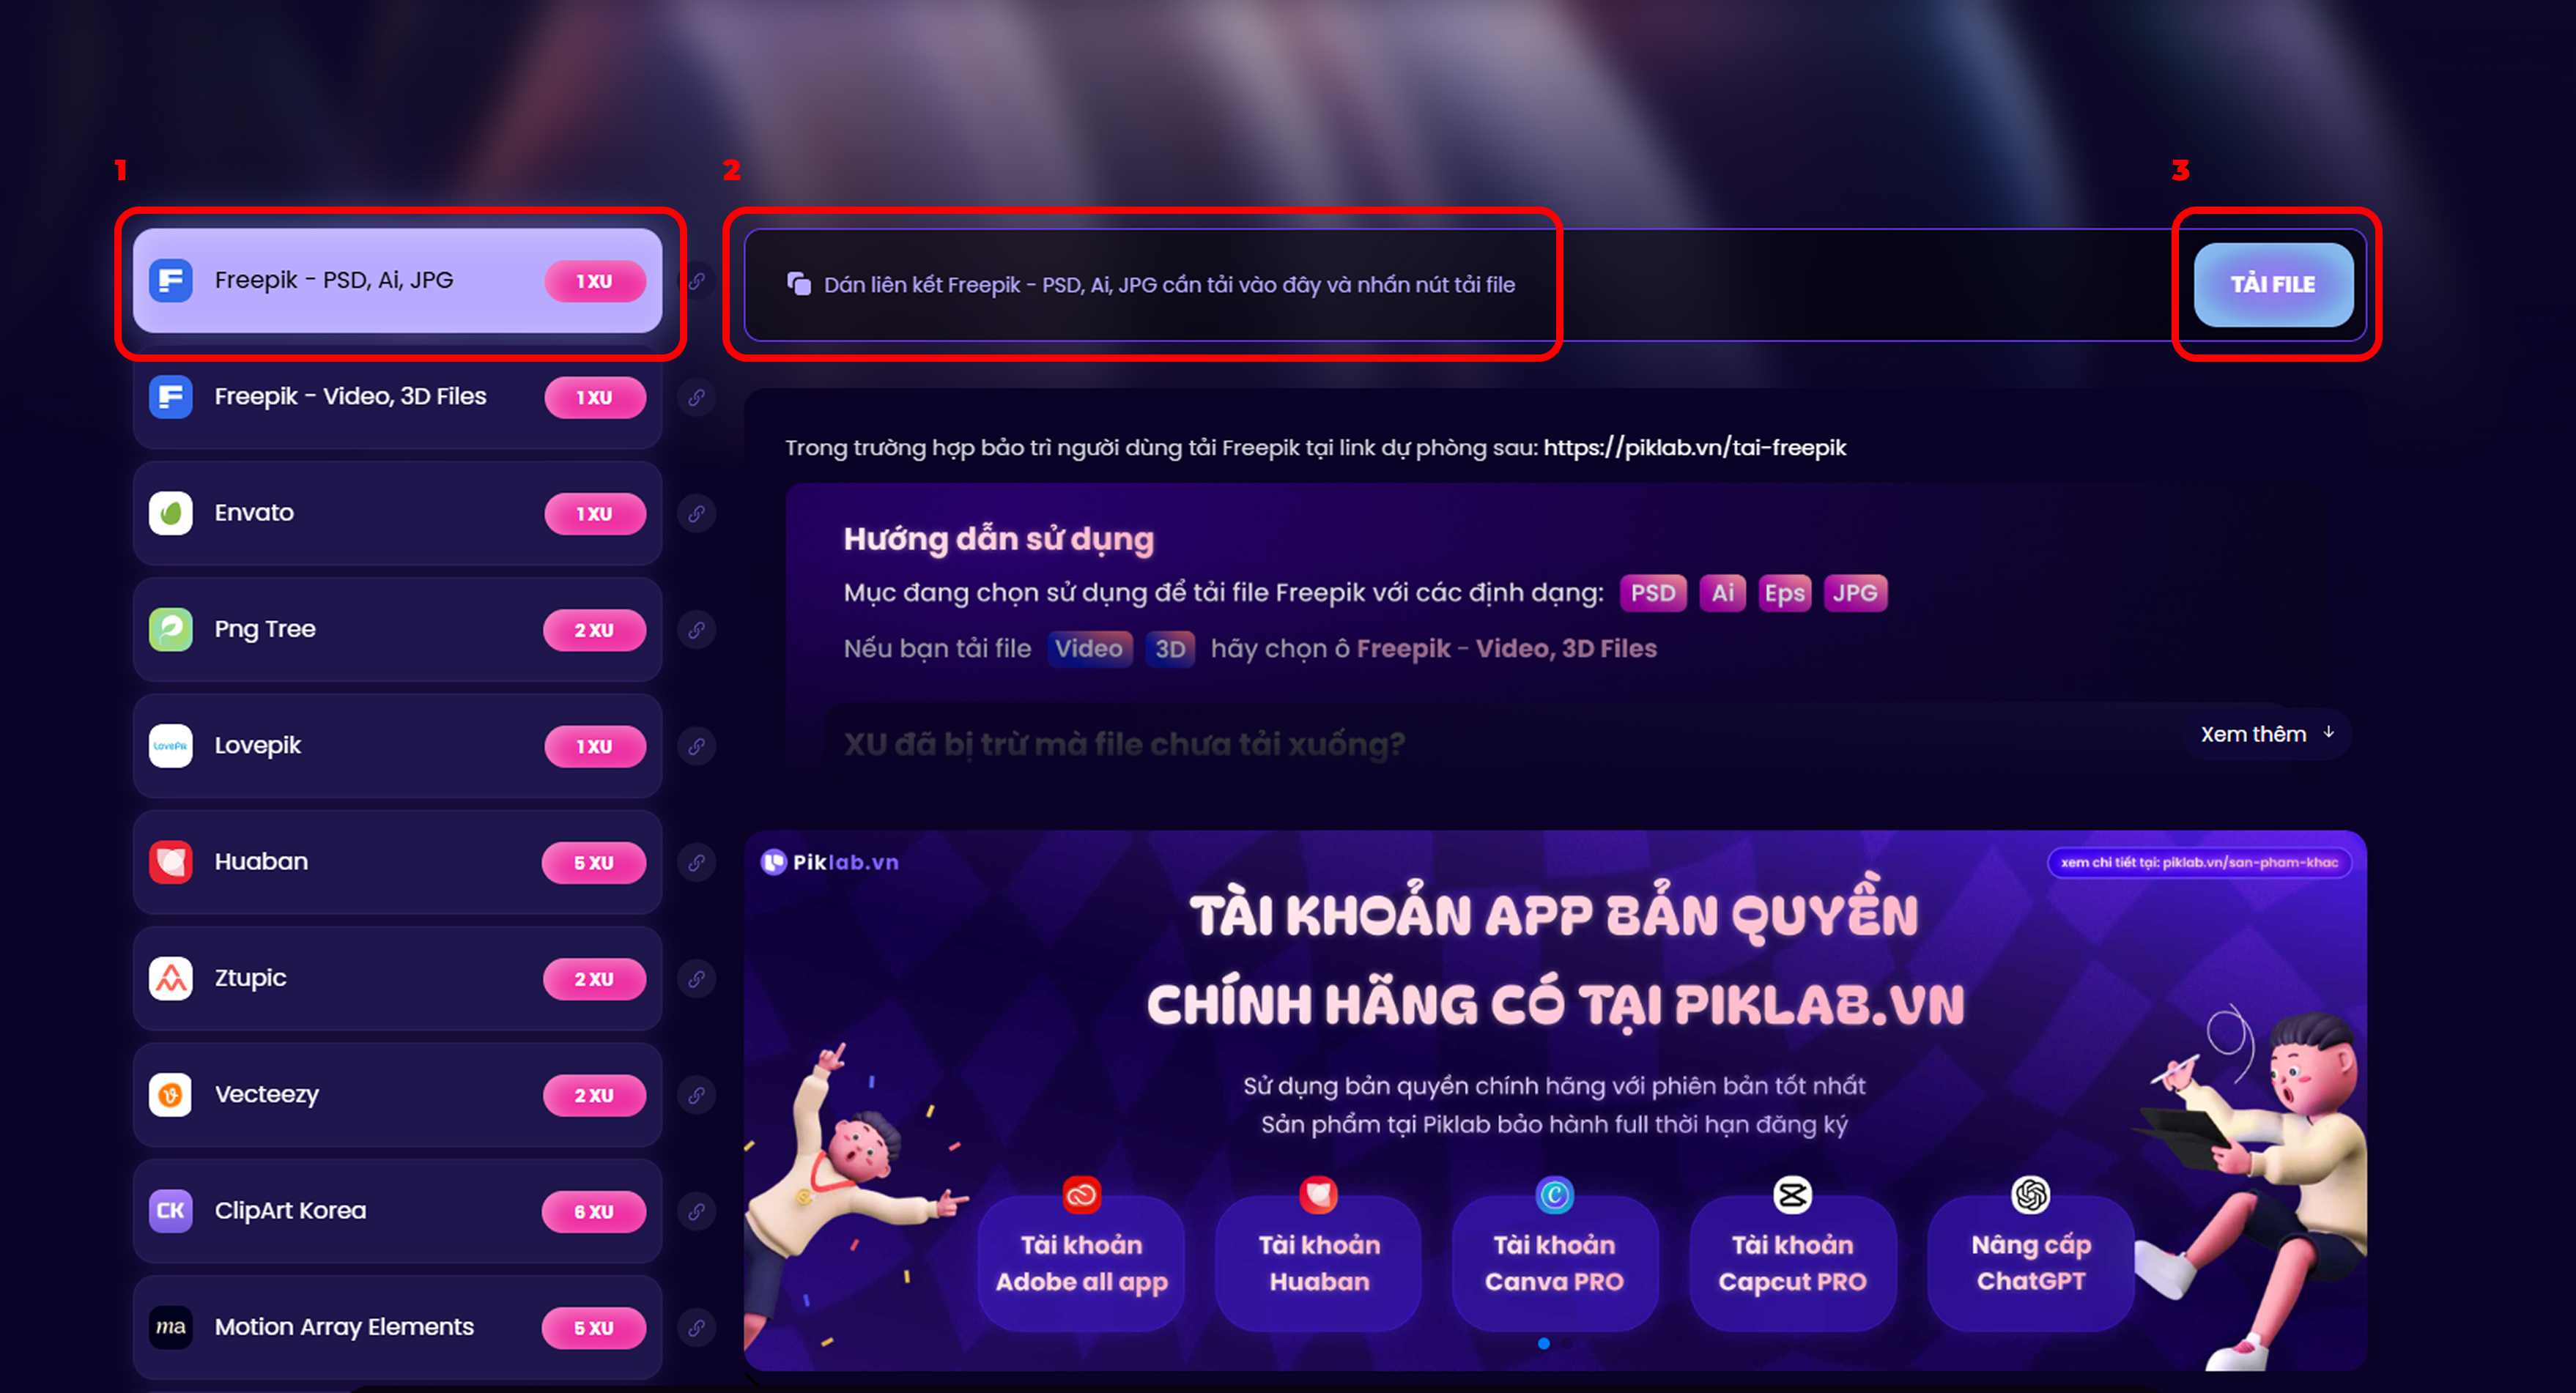Choose the Ztupic source option
This screenshot has width=2576, height=1393.
pyautogui.click(x=398, y=978)
